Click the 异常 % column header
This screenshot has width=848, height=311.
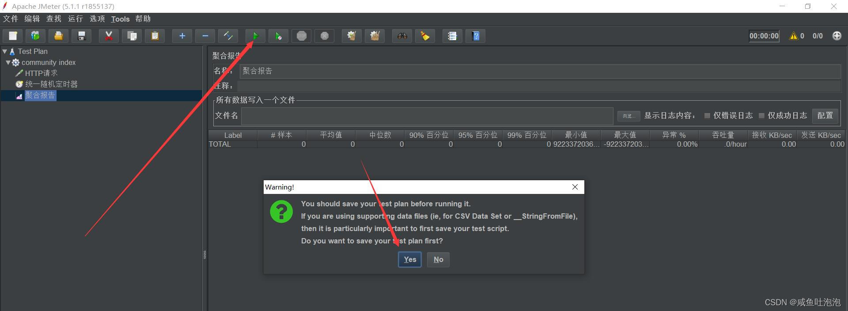click(x=674, y=135)
